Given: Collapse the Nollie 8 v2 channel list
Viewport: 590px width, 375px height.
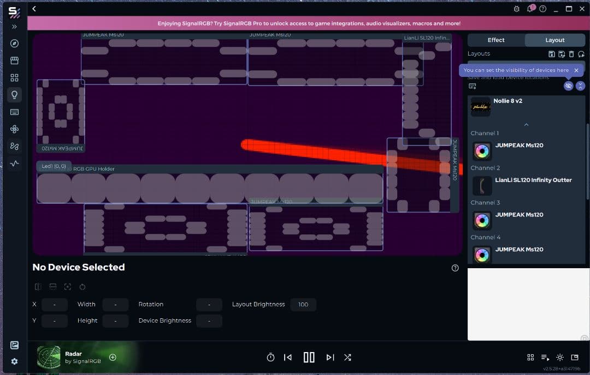Looking at the screenshot, I should [x=526, y=125].
